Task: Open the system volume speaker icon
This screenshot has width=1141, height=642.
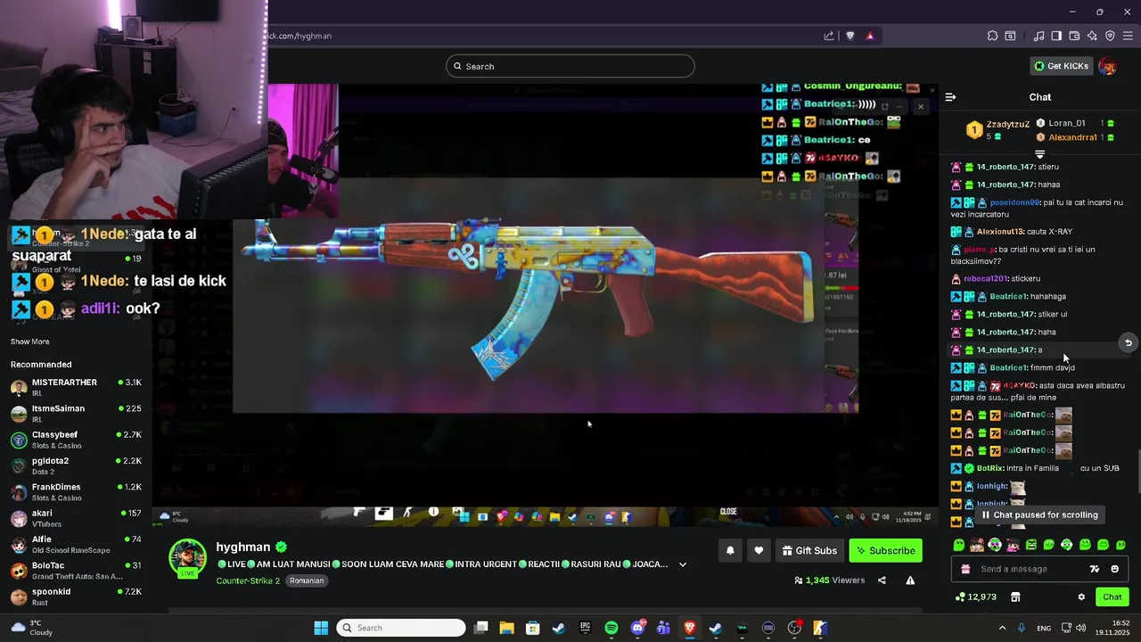Action: pos(1080,628)
